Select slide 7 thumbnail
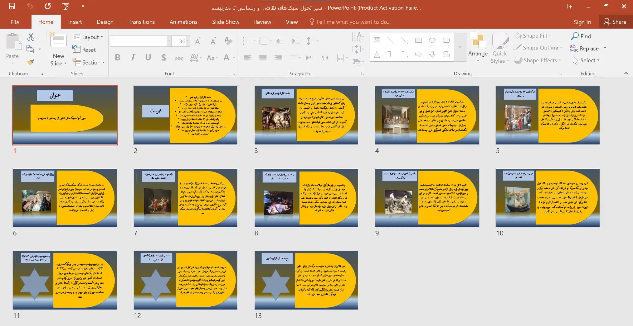 (186, 198)
